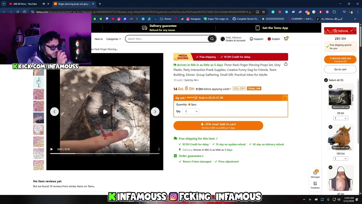The image size is (362, 204).
Task: Open Permis bookmarks folder
Action: click(165, 19)
